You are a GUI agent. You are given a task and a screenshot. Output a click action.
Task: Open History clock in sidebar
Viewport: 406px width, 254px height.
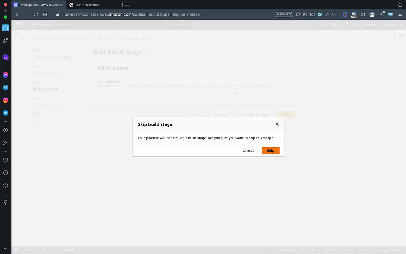(6, 173)
